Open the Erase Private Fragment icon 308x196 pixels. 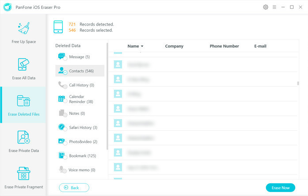(23, 173)
